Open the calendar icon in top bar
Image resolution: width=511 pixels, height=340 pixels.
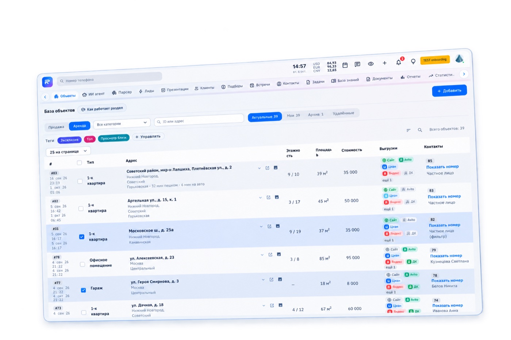345,65
